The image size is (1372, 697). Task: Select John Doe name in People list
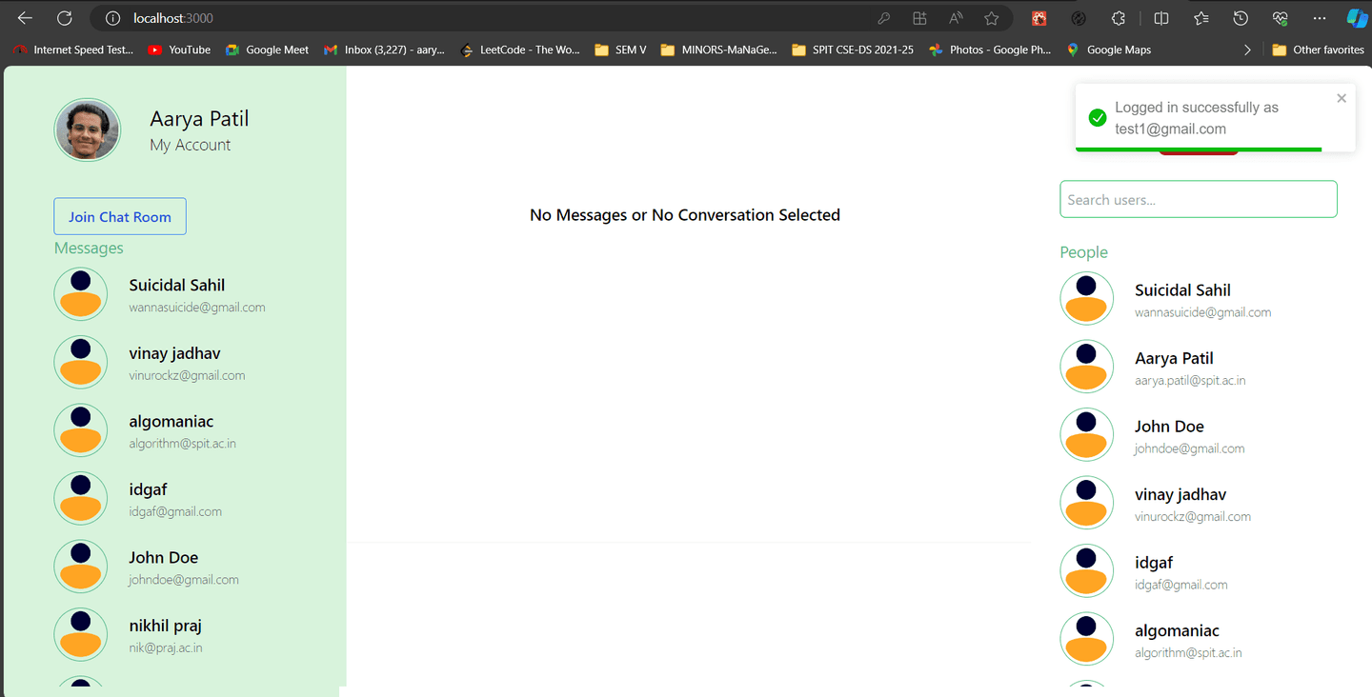point(1169,427)
